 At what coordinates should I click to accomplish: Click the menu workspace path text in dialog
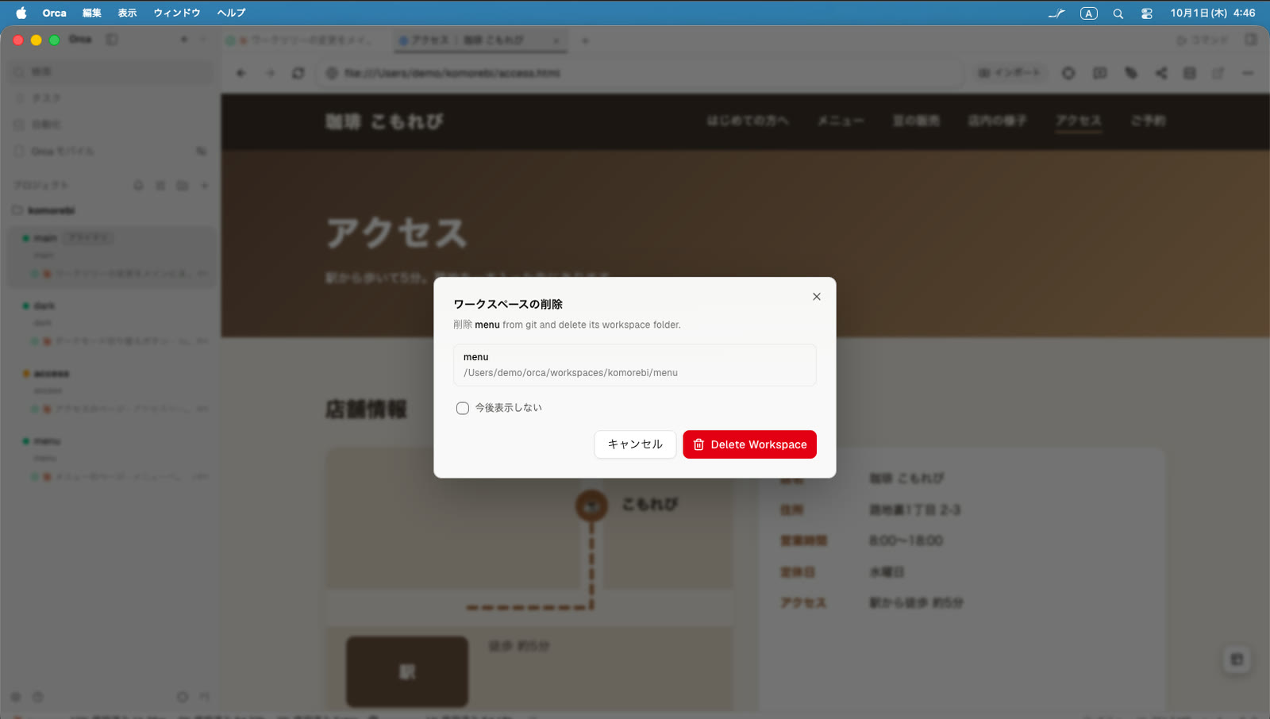[571, 373]
